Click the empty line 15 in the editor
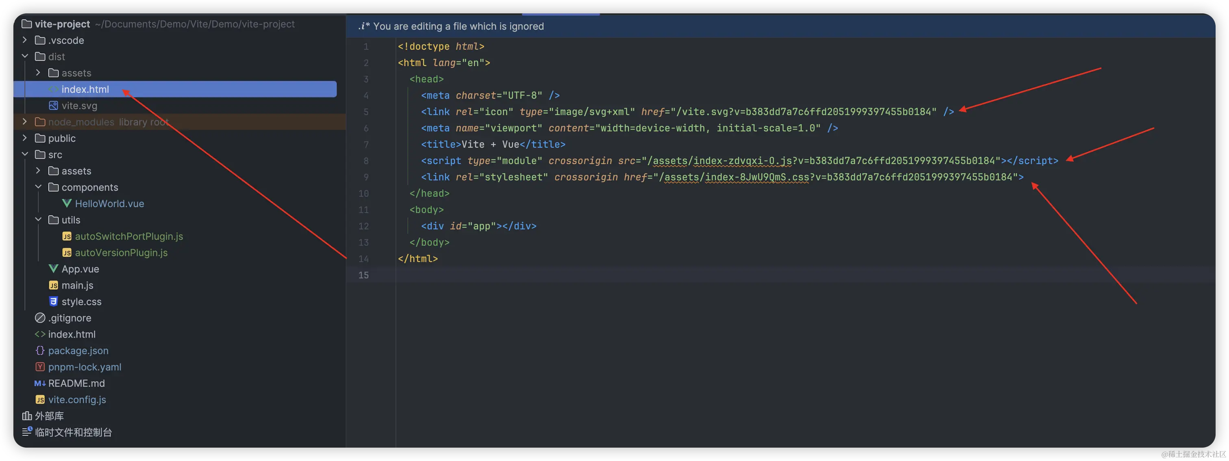Viewport: 1229px width, 461px height. (x=668, y=275)
